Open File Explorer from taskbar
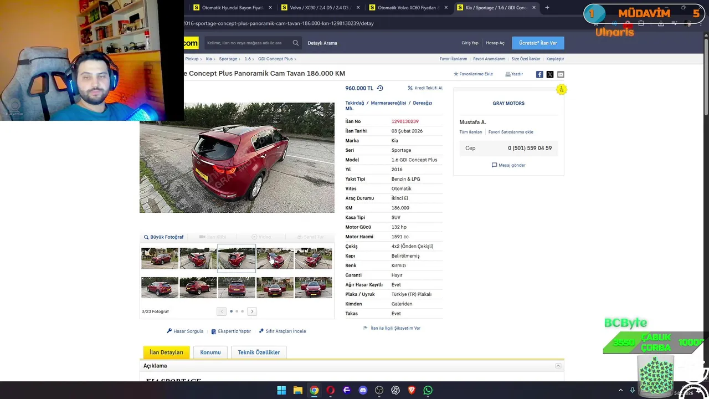 (x=298, y=390)
